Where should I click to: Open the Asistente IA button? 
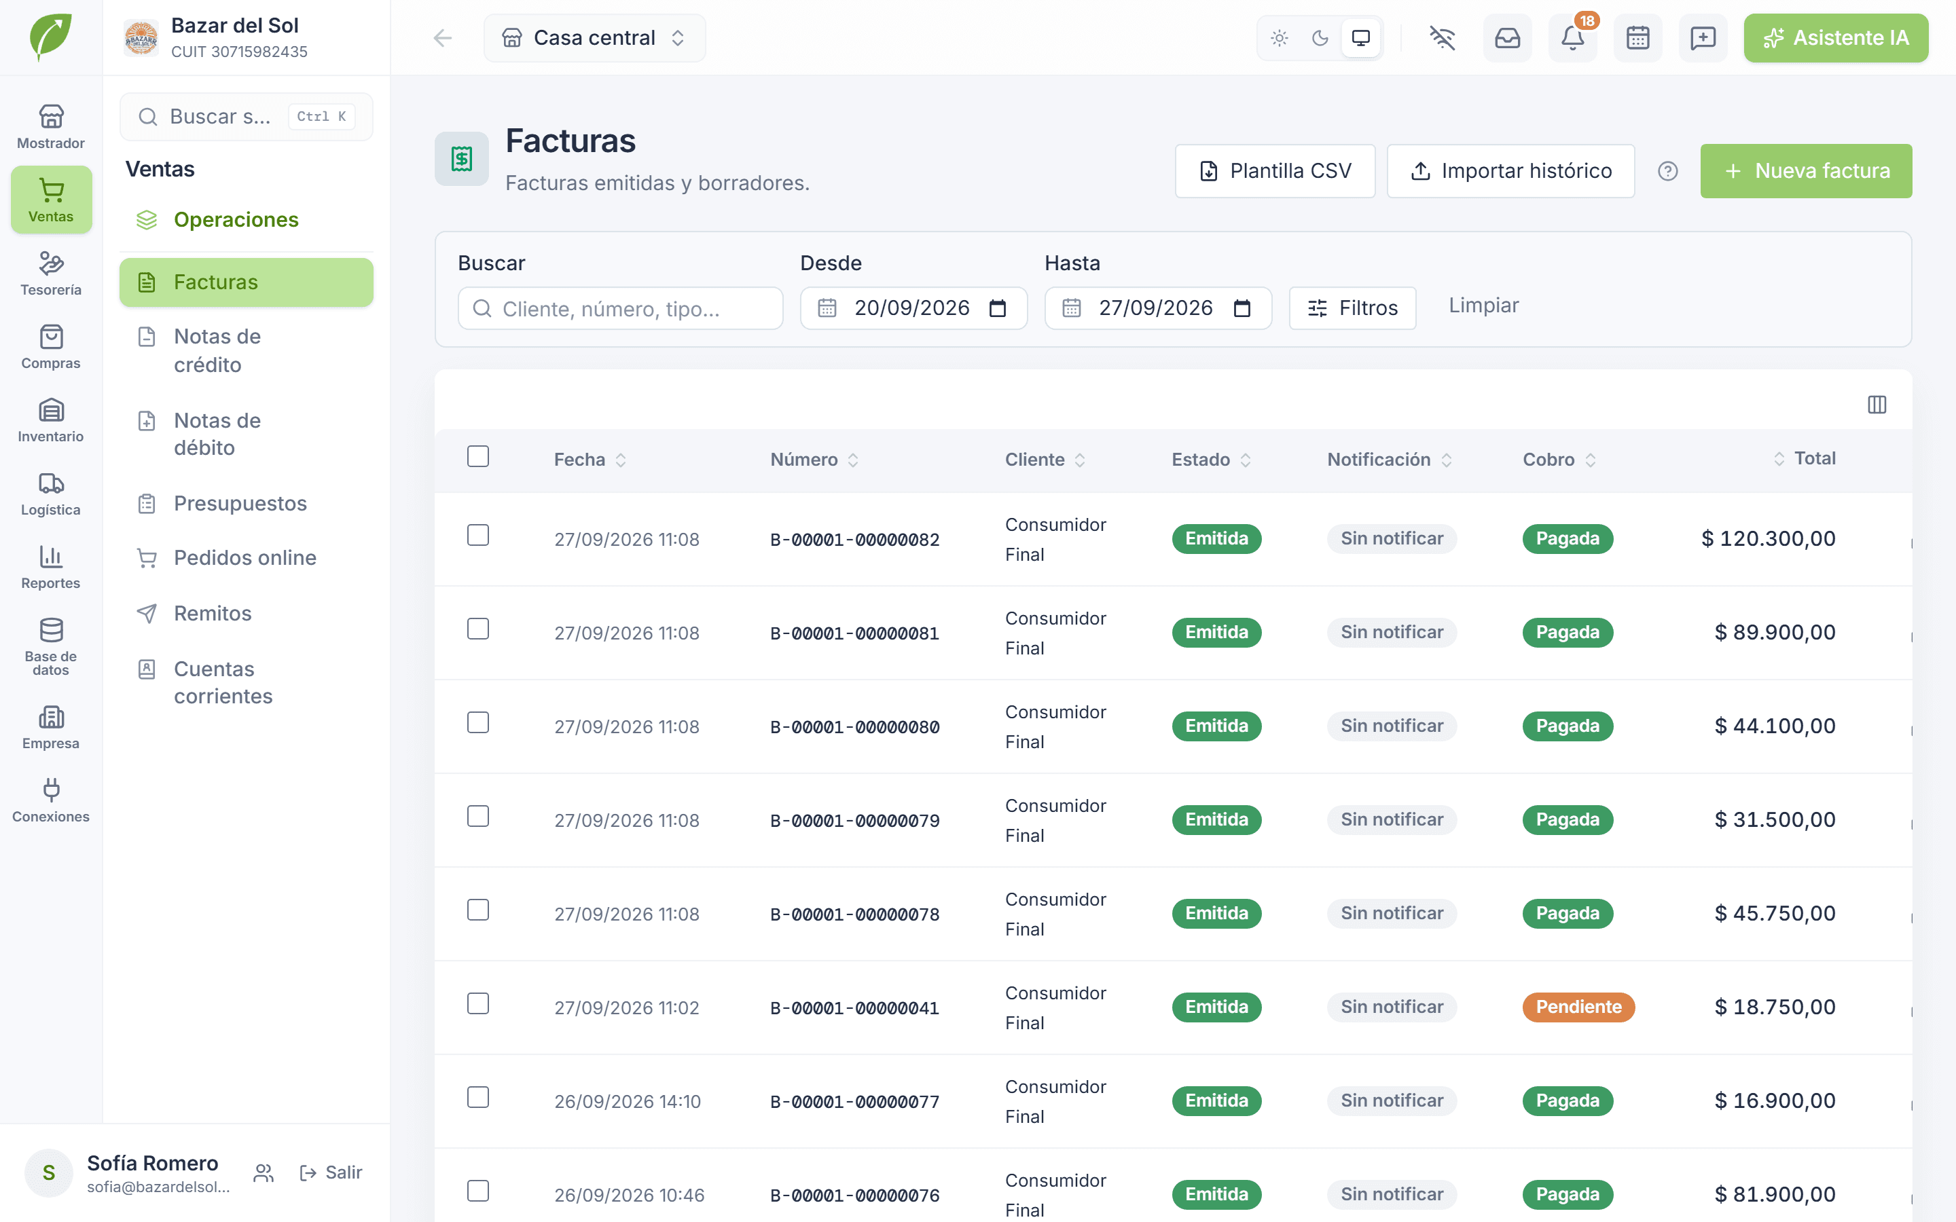[x=1836, y=38]
